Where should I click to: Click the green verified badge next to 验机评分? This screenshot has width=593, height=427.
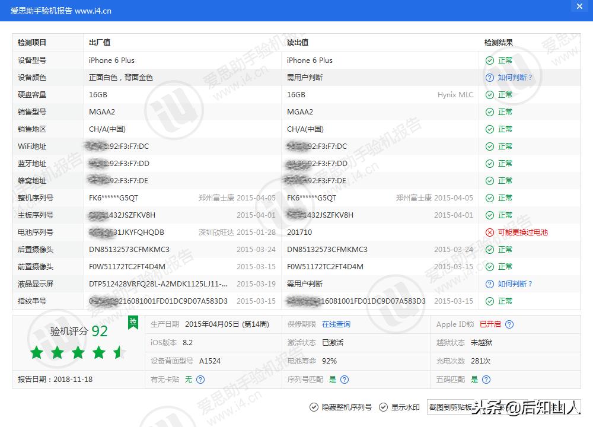click(133, 322)
